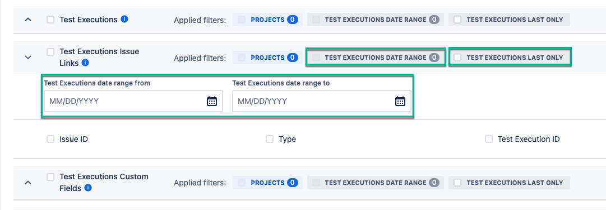
Task: Focus the date range to input field
Action: pos(322,101)
